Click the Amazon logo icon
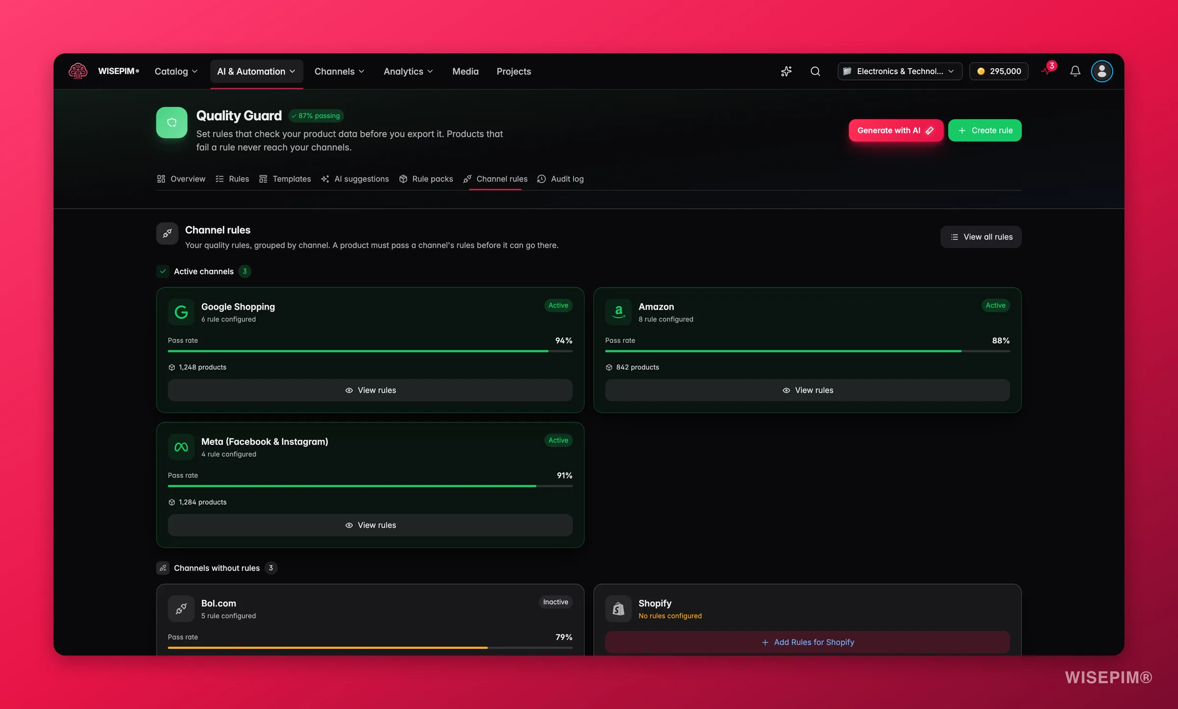This screenshot has height=709, width=1178. tap(618, 312)
